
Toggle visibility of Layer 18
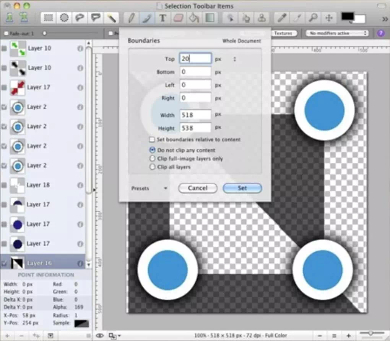[x=4, y=185]
